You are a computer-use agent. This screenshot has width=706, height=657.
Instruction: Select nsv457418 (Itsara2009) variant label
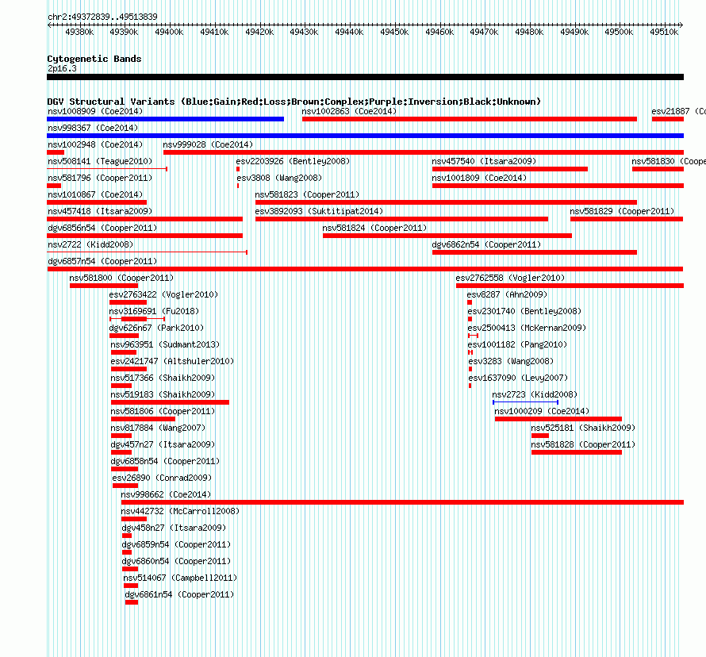click(x=100, y=211)
